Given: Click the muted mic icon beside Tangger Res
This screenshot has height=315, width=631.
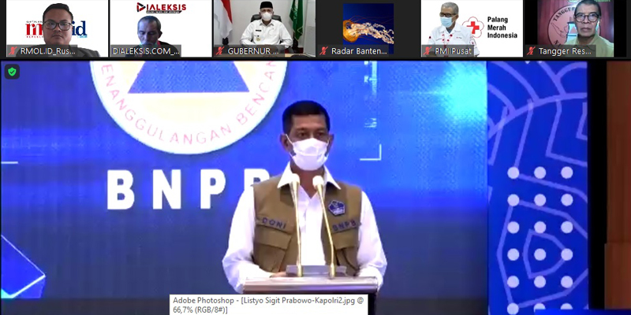Looking at the screenshot, I should 532,51.
